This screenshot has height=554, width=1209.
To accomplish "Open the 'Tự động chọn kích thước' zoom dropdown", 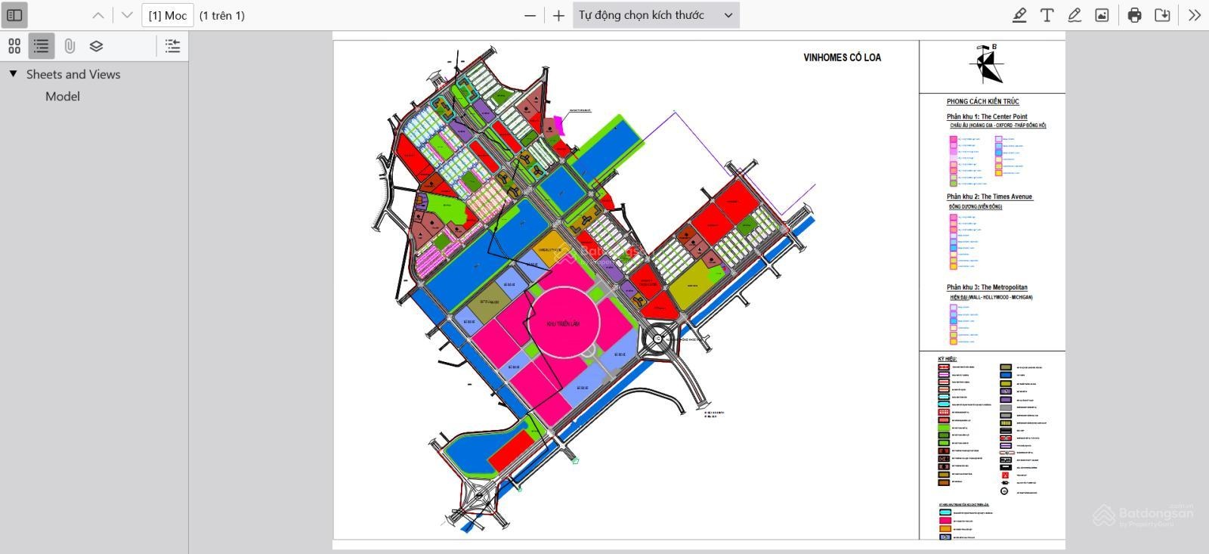I will click(656, 15).
